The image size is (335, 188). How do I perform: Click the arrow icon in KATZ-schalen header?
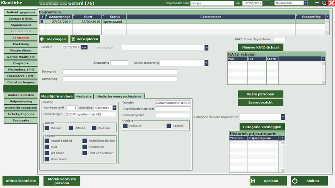point(322,59)
